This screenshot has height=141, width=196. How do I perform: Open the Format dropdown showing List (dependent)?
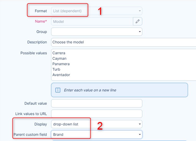click(x=96, y=11)
